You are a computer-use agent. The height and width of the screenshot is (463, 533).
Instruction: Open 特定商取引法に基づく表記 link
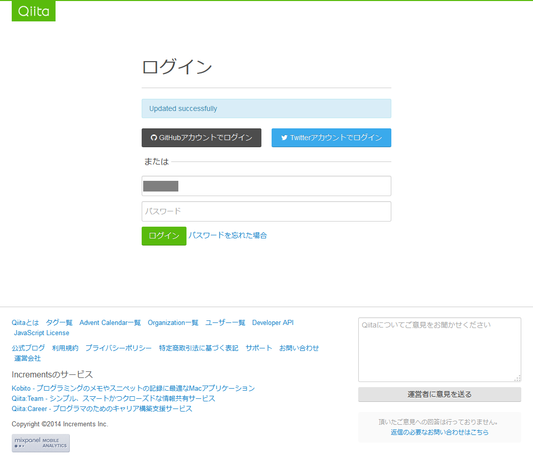pos(199,348)
